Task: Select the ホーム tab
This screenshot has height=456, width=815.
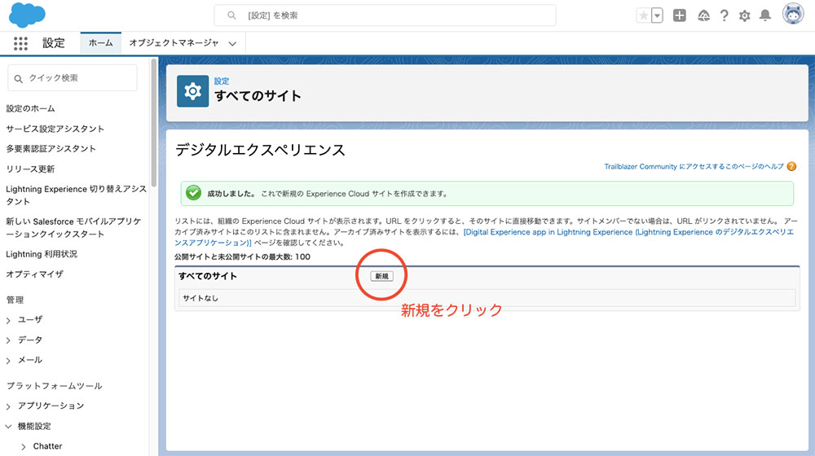Action: point(101,43)
